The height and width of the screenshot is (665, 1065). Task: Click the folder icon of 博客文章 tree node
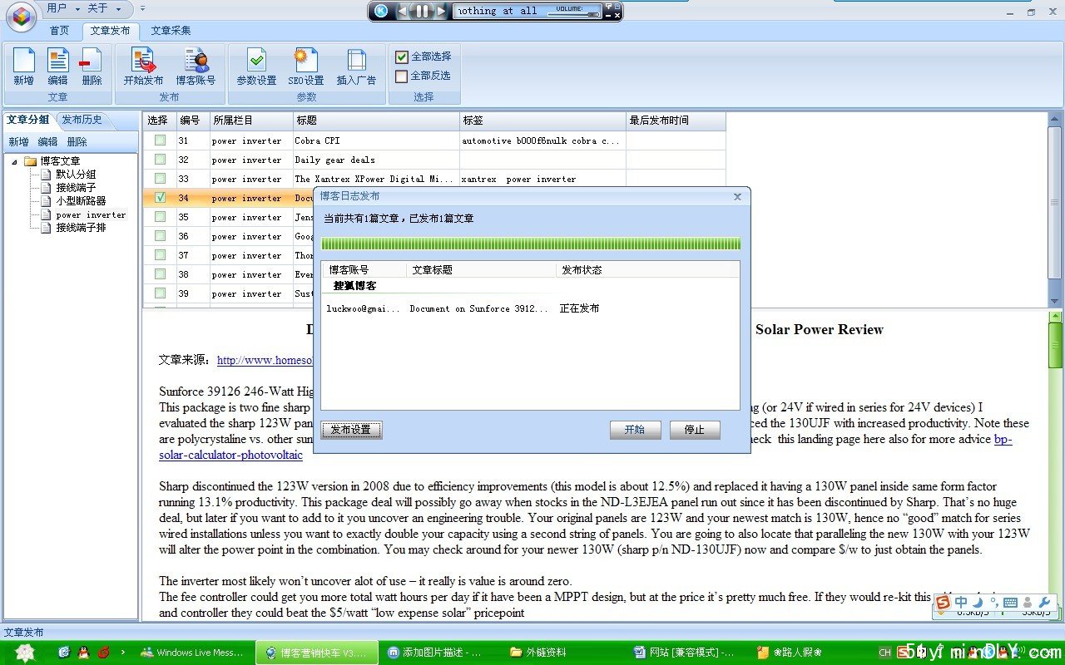point(31,161)
